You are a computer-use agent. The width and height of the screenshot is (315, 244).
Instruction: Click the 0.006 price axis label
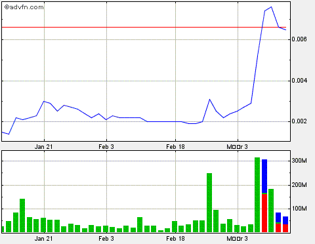(x=299, y=39)
